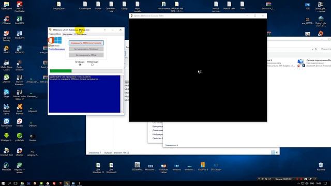Open taskbar search magnifier
331x186 pixels.
click(x=9, y=183)
